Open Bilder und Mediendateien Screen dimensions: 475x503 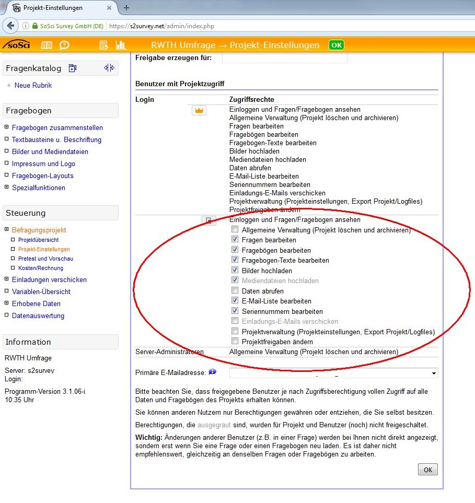pyautogui.click(x=50, y=151)
